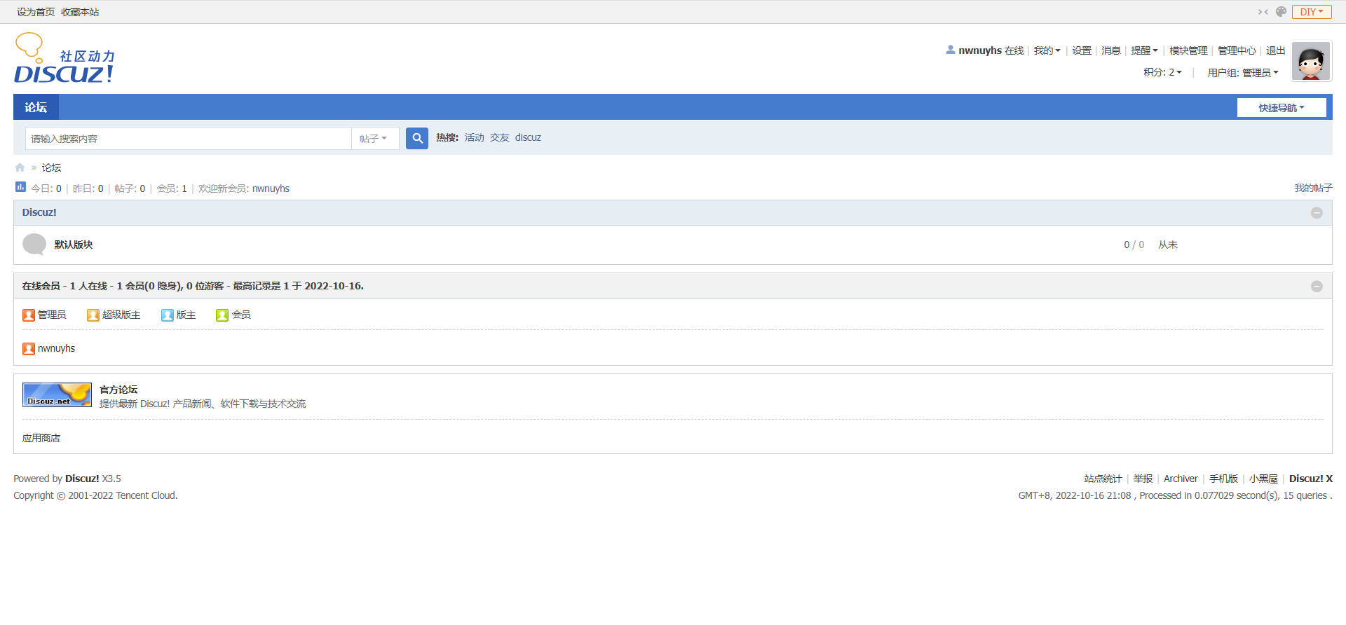Open the 应用商店 link
Image resolution: width=1346 pixels, height=625 pixels.
pos(41,438)
